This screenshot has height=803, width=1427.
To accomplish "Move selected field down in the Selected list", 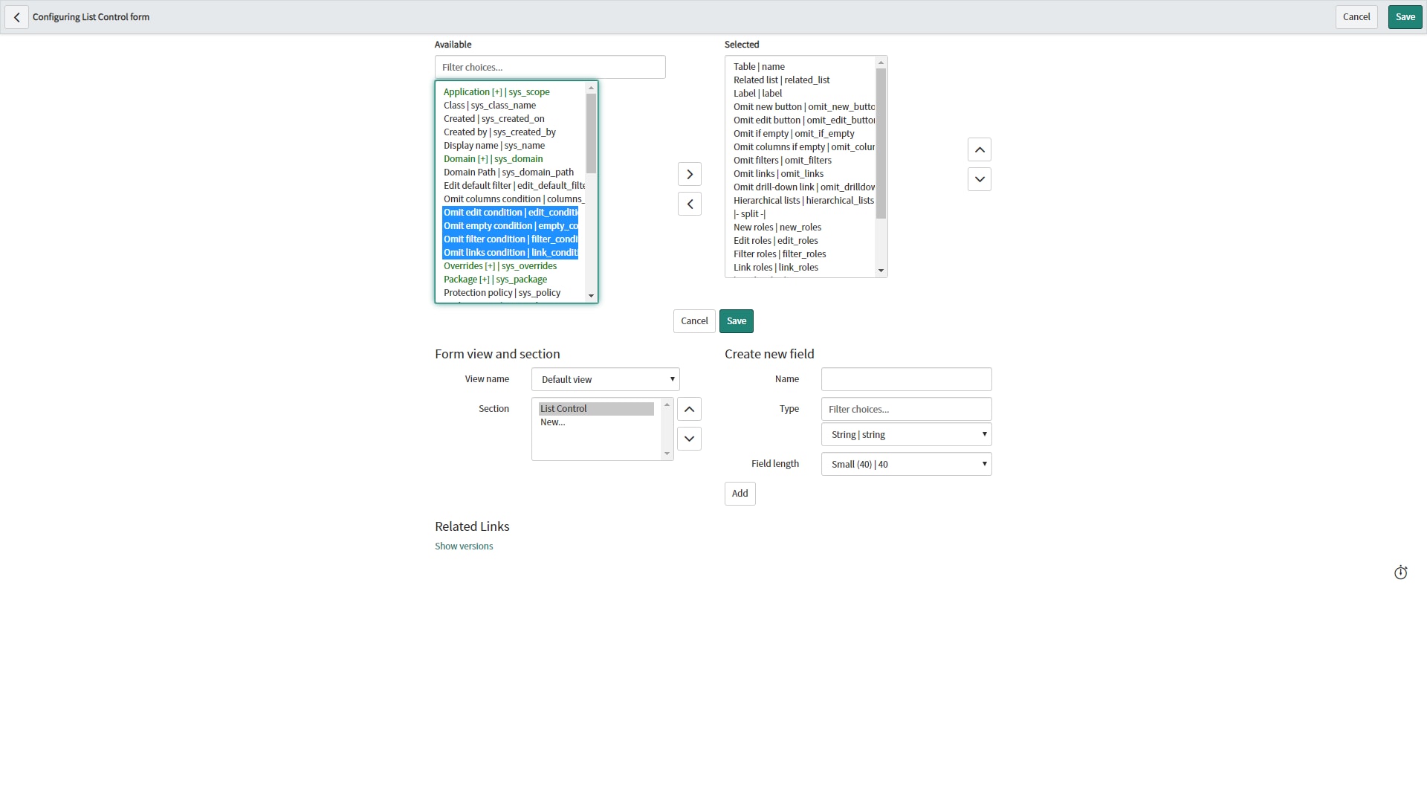I will coord(979,179).
